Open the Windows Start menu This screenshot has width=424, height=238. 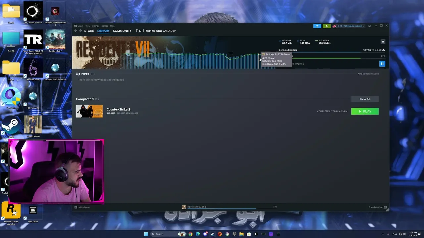pos(146,234)
